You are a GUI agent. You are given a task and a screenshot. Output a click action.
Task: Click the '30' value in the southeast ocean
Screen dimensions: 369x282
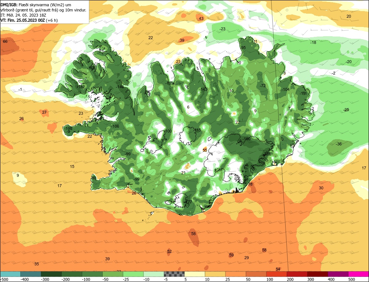(x=321, y=188)
